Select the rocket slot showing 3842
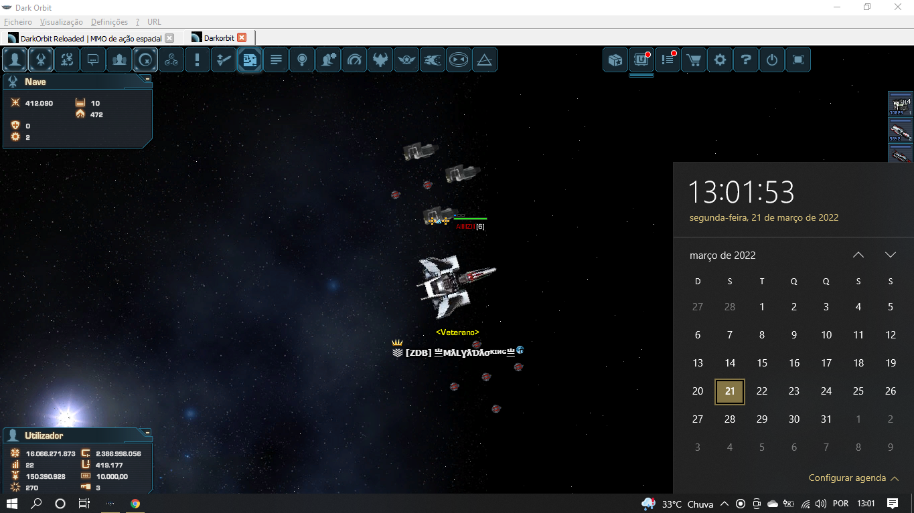914x513 pixels. [901, 131]
